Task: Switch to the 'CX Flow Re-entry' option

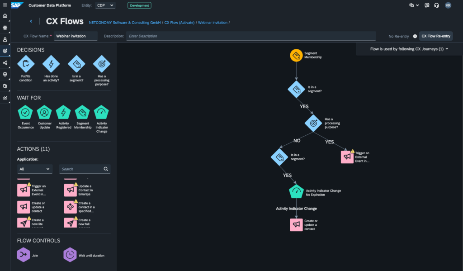Action: [435, 36]
